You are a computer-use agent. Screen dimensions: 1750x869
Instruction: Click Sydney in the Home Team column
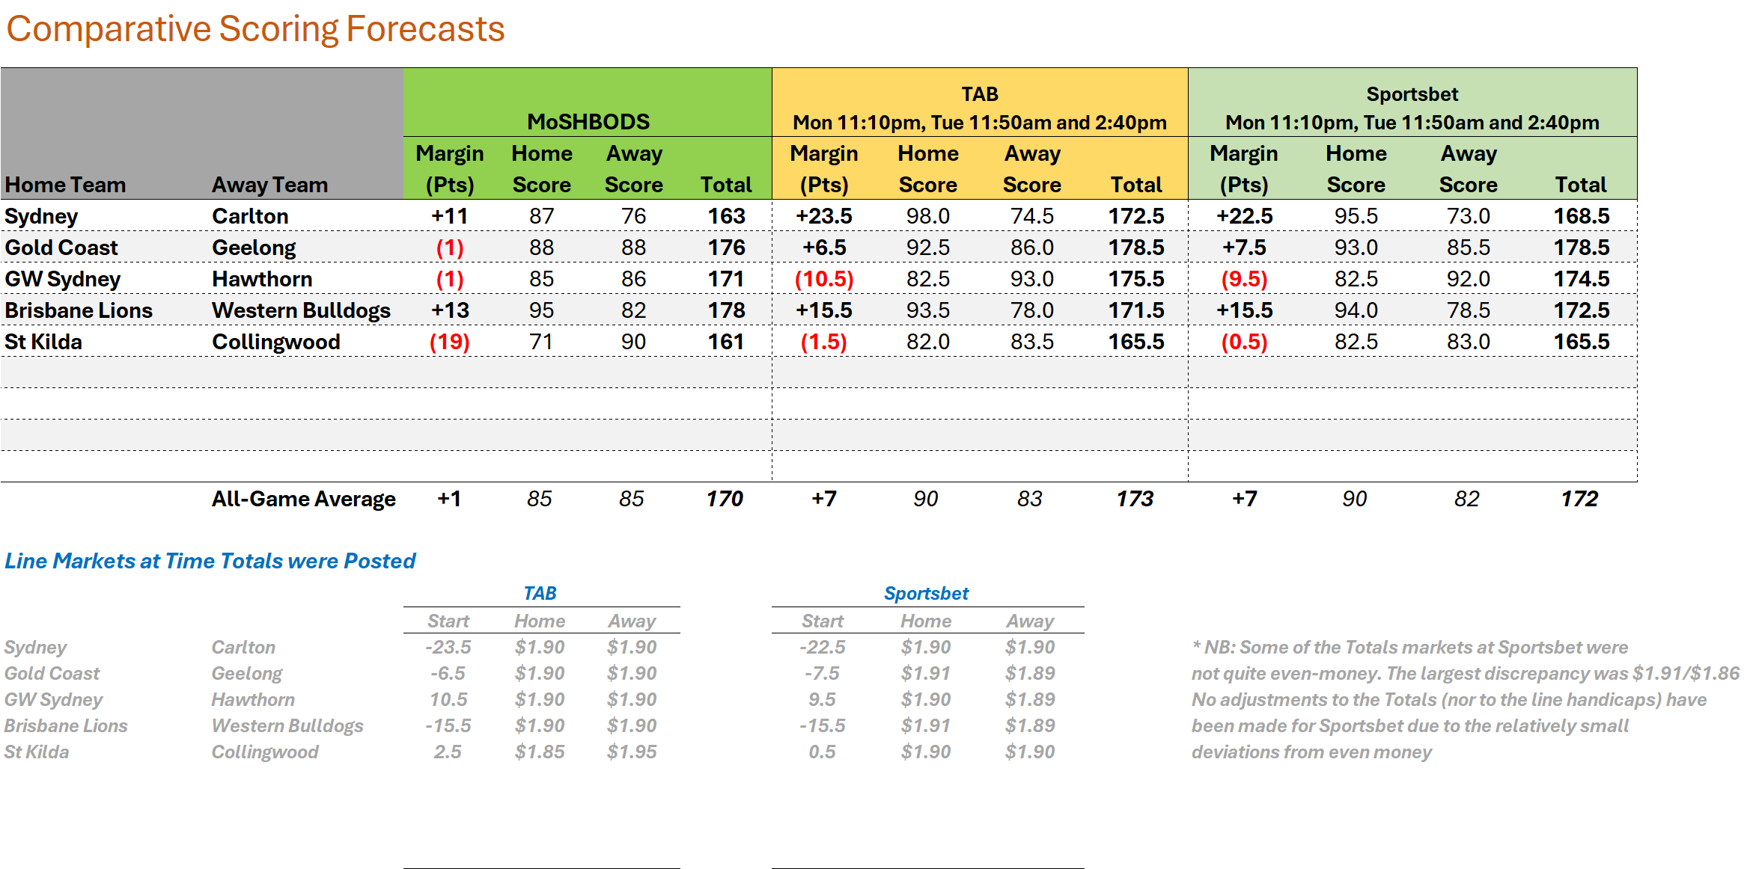click(x=41, y=216)
